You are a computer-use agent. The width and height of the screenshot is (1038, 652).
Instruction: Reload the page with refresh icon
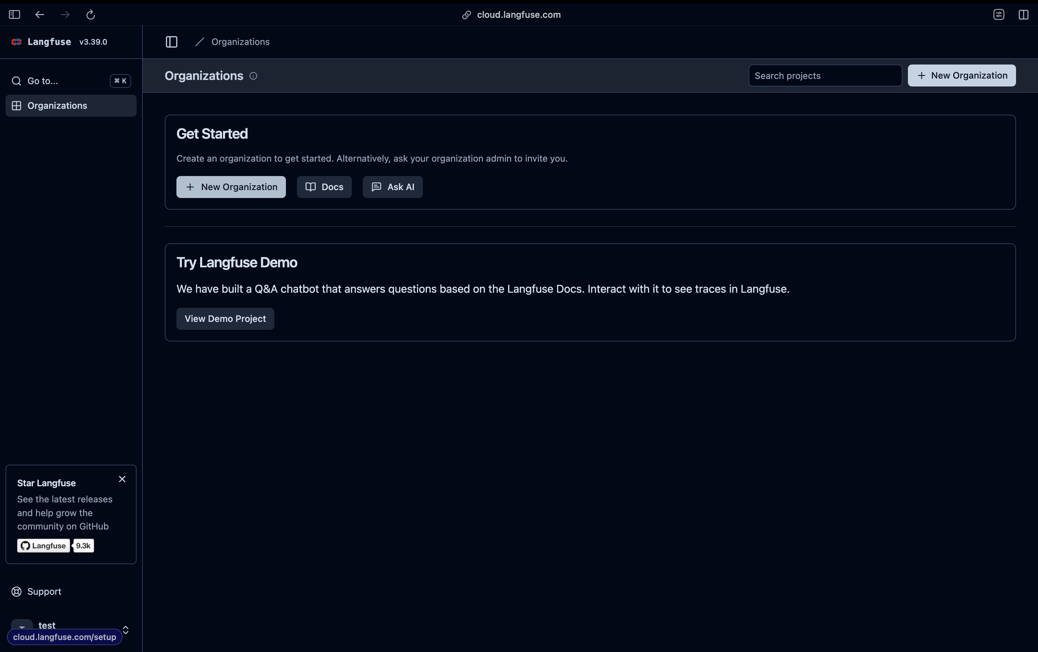coord(91,15)
